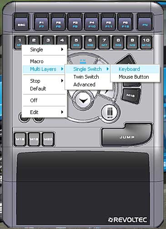Select the number 5 key labeled M5

tap(76, 42)
